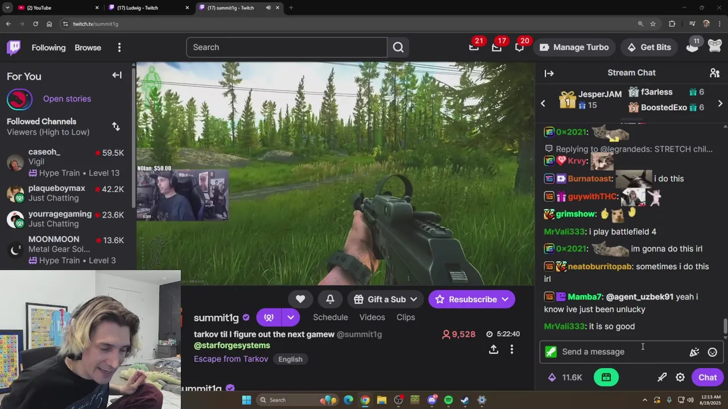Open channel points balance 11.6K
The height and width of the screenshot is (409, 728).
point(565,377)
